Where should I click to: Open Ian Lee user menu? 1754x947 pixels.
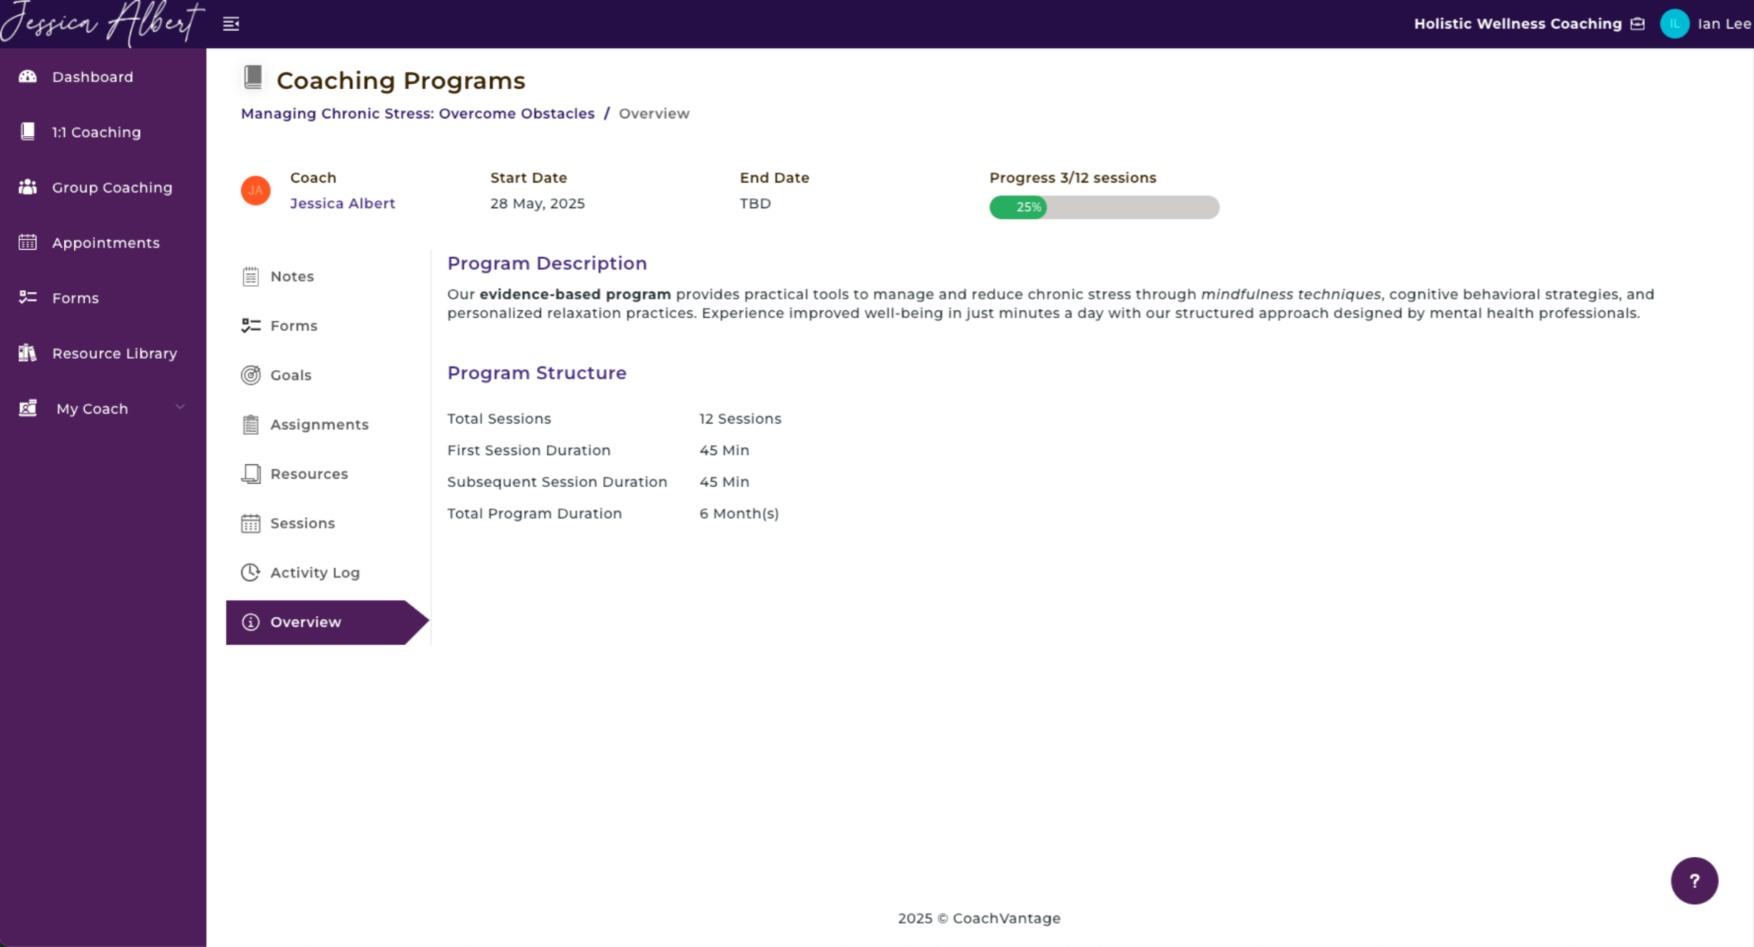pos(1706,24)
